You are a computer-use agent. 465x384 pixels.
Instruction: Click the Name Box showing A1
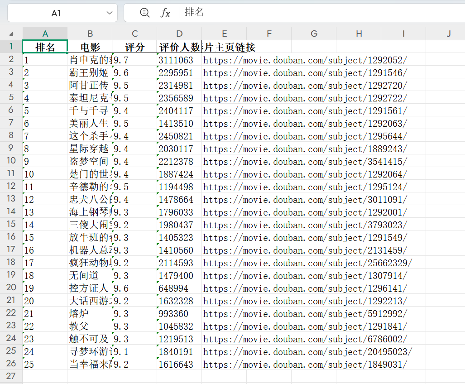point(62,13)
